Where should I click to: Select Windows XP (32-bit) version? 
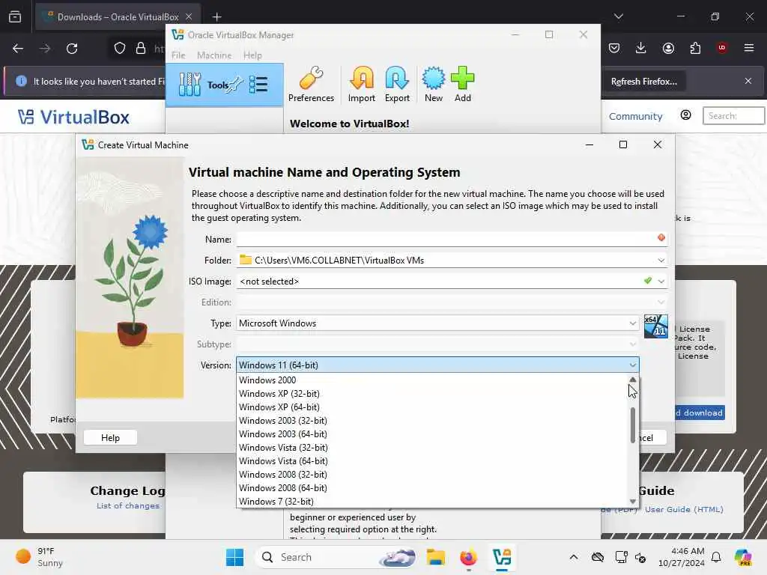(432, 394)
